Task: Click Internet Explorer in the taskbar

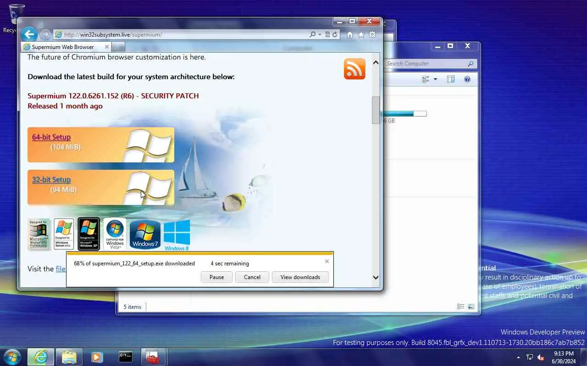Action: [x=41, y=357]
